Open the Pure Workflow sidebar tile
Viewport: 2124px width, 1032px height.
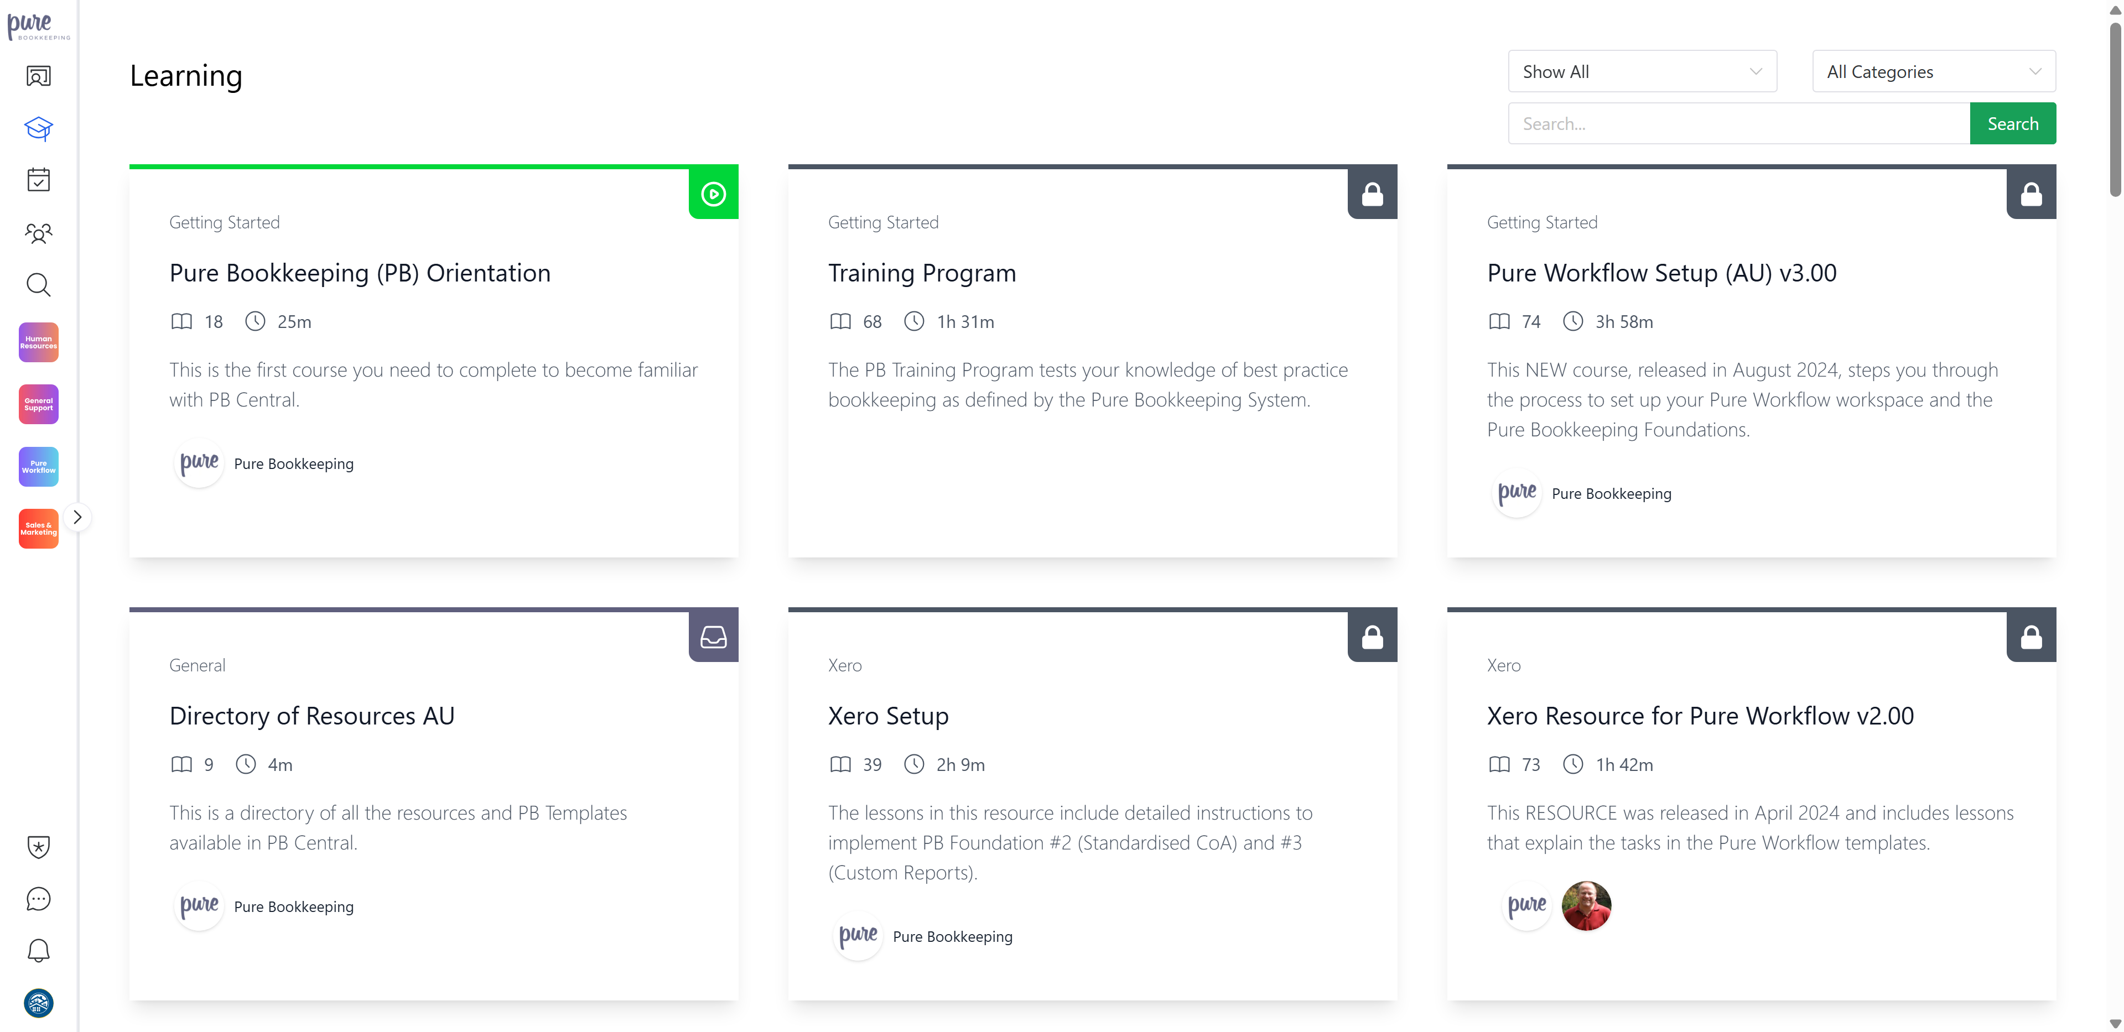(x=38, y=467)
